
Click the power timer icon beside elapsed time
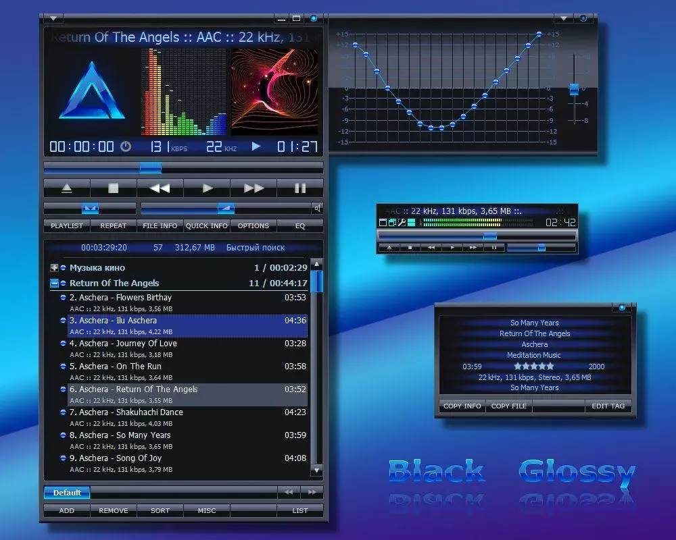click(126, 146)
